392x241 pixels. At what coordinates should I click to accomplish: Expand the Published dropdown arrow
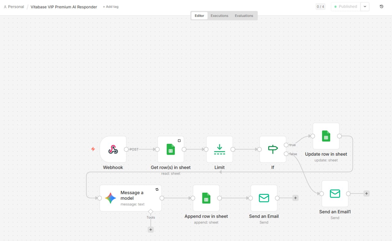coord(365,6)
